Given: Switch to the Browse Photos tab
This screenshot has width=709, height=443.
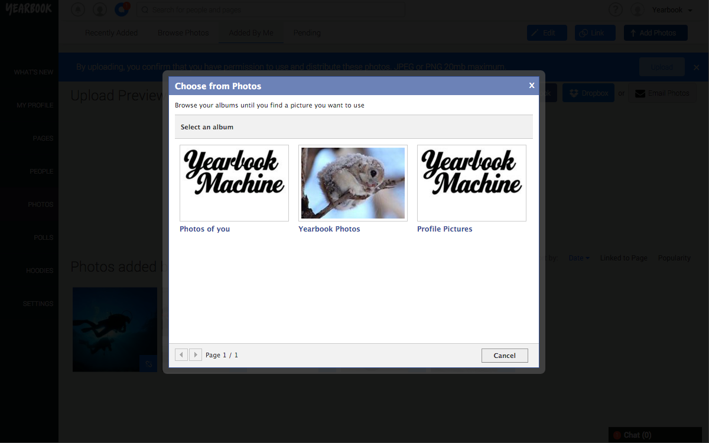Looking at the screenshot, I should click(183, 33).
